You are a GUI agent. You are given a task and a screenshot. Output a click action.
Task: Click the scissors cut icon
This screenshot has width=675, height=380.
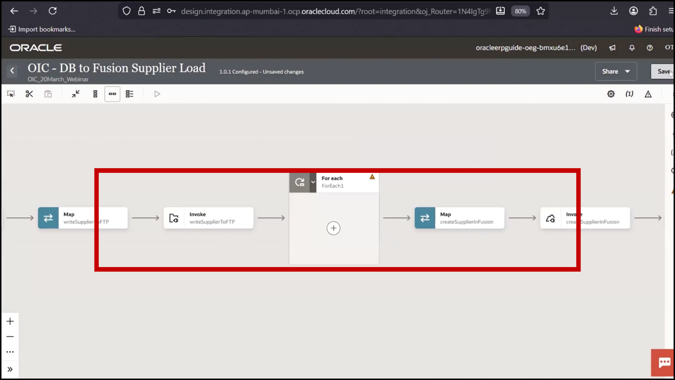[x=29, y=94]
